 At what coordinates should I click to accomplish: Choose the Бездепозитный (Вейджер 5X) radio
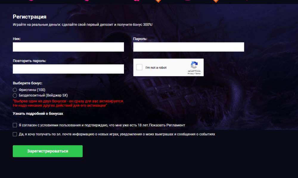click(x=15, y=95)
